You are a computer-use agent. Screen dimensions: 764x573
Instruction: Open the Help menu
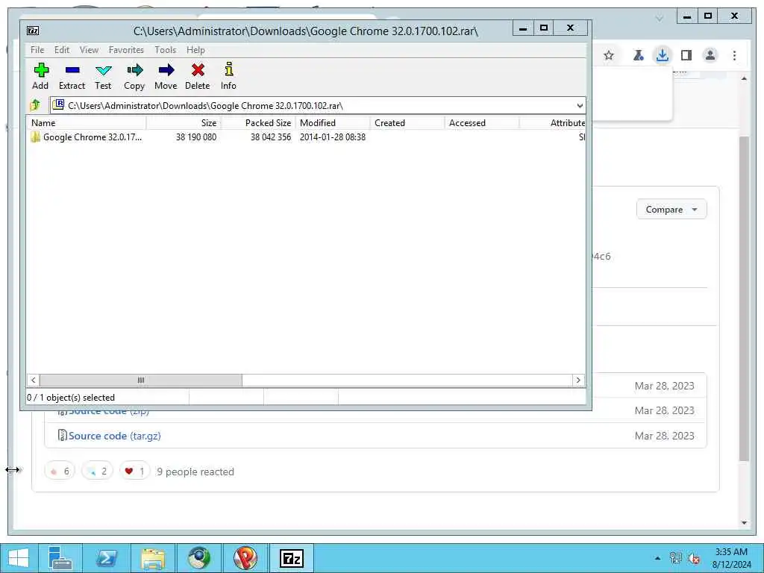(195, 50)
